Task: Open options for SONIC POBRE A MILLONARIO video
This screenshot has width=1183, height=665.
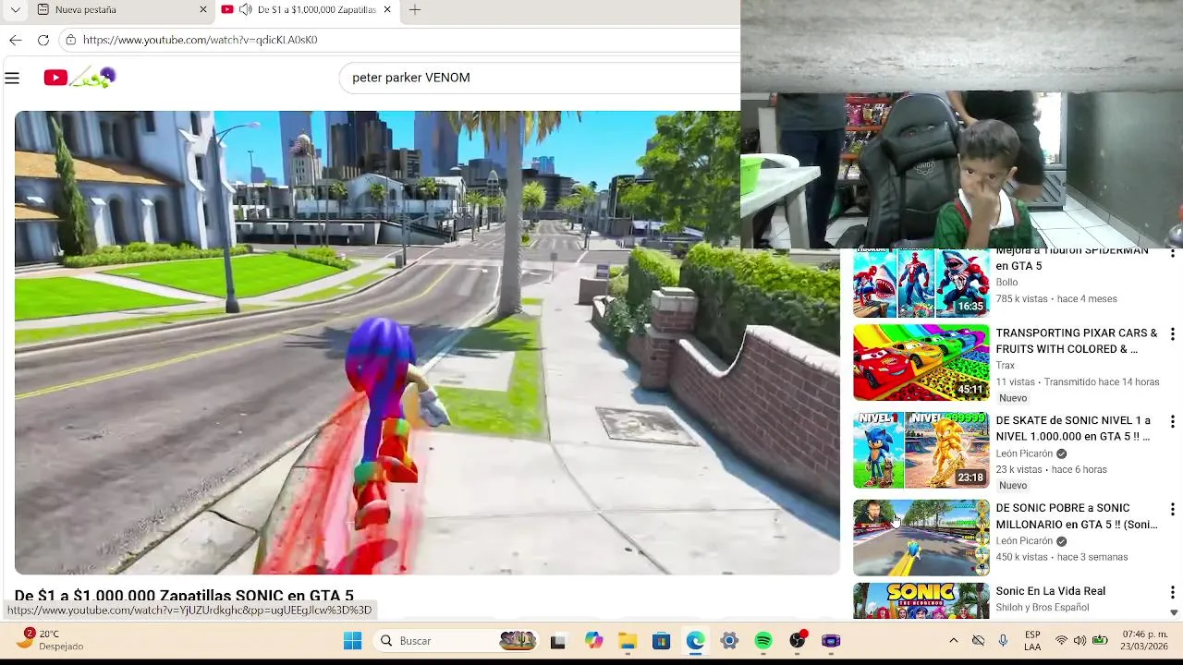Action: click(1172, 509)
